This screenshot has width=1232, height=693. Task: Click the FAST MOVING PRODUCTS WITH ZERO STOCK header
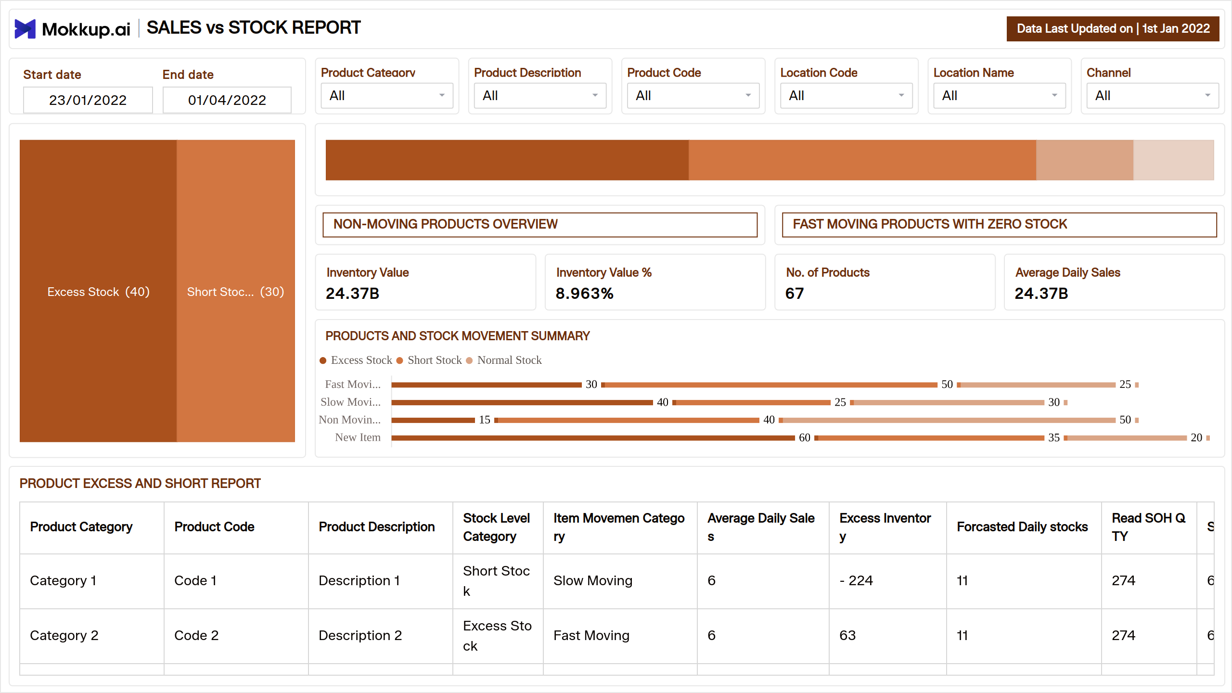click(x=1000, y=224)
